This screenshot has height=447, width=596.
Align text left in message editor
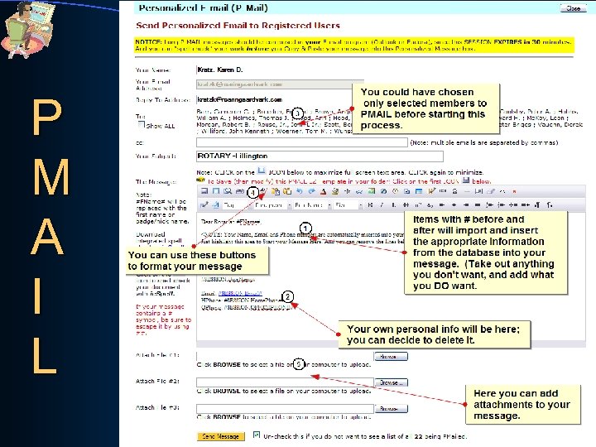pos(442,205)
